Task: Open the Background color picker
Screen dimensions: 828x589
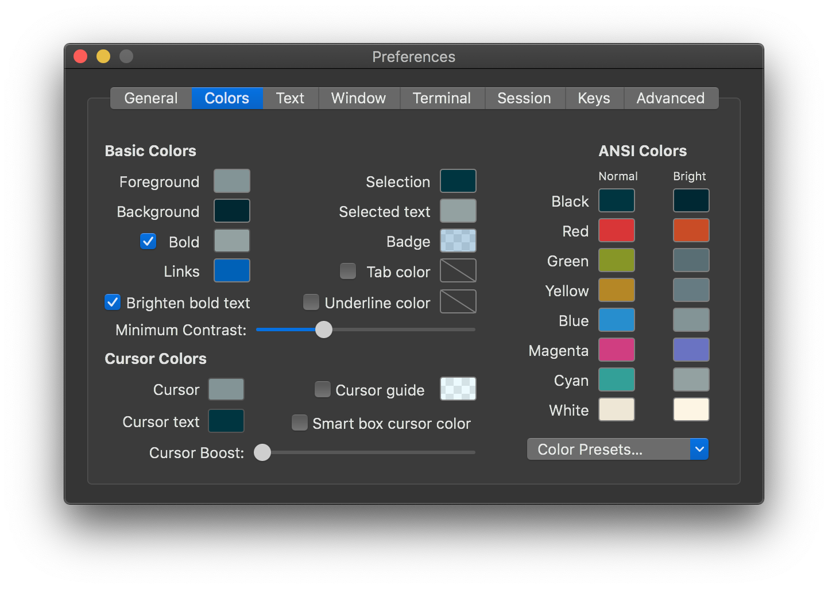Action: click(x=231, y=211)
